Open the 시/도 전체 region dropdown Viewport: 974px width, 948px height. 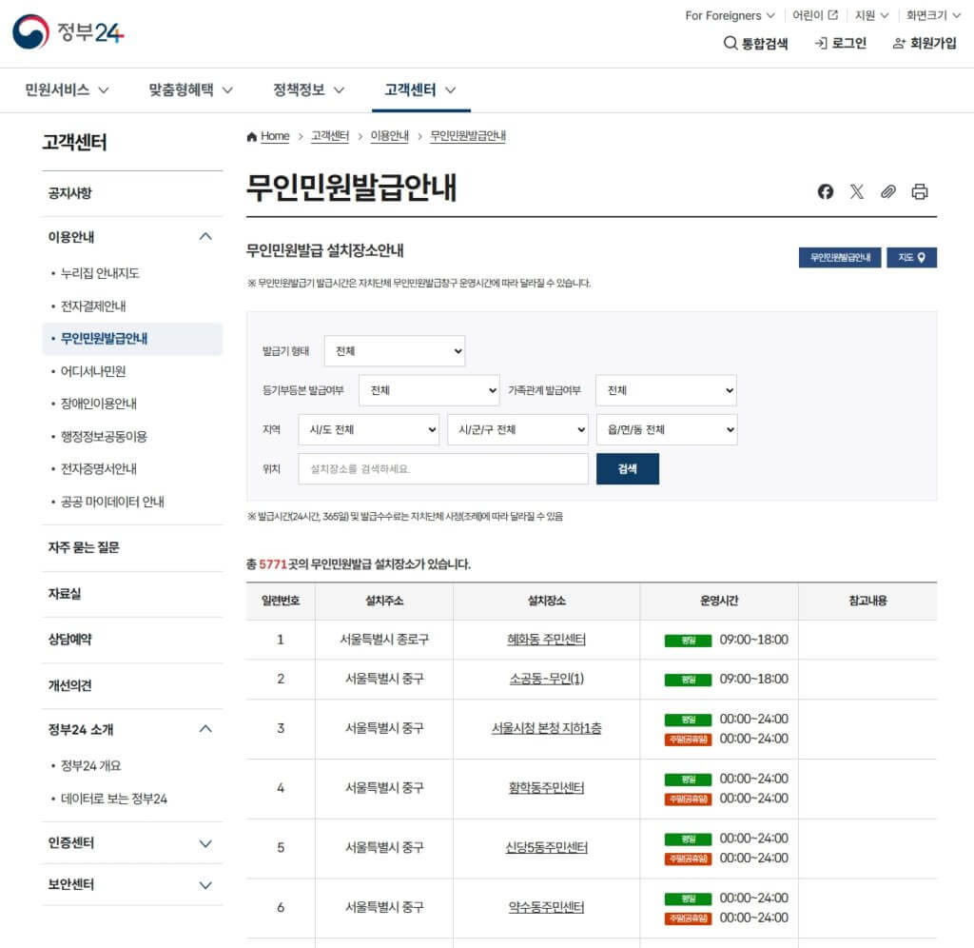[368, 430]
